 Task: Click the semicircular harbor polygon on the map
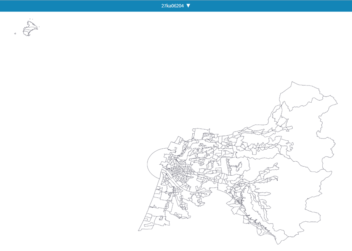155,163
